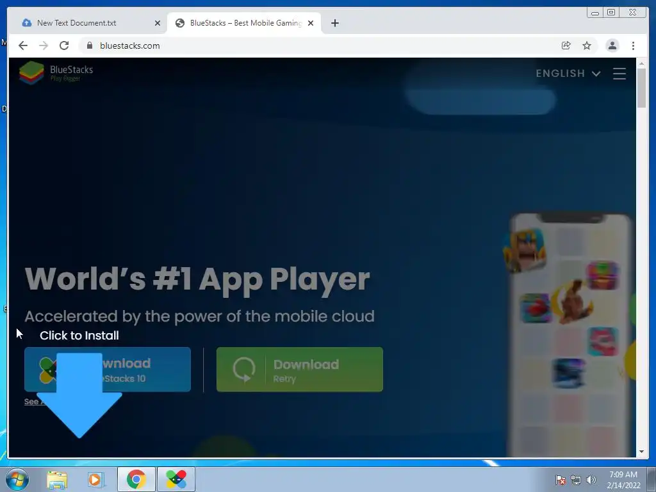Expand the ENGLISH language dropdown
The width and height of the screenshot is (656, 492).
tap(568, 74)
